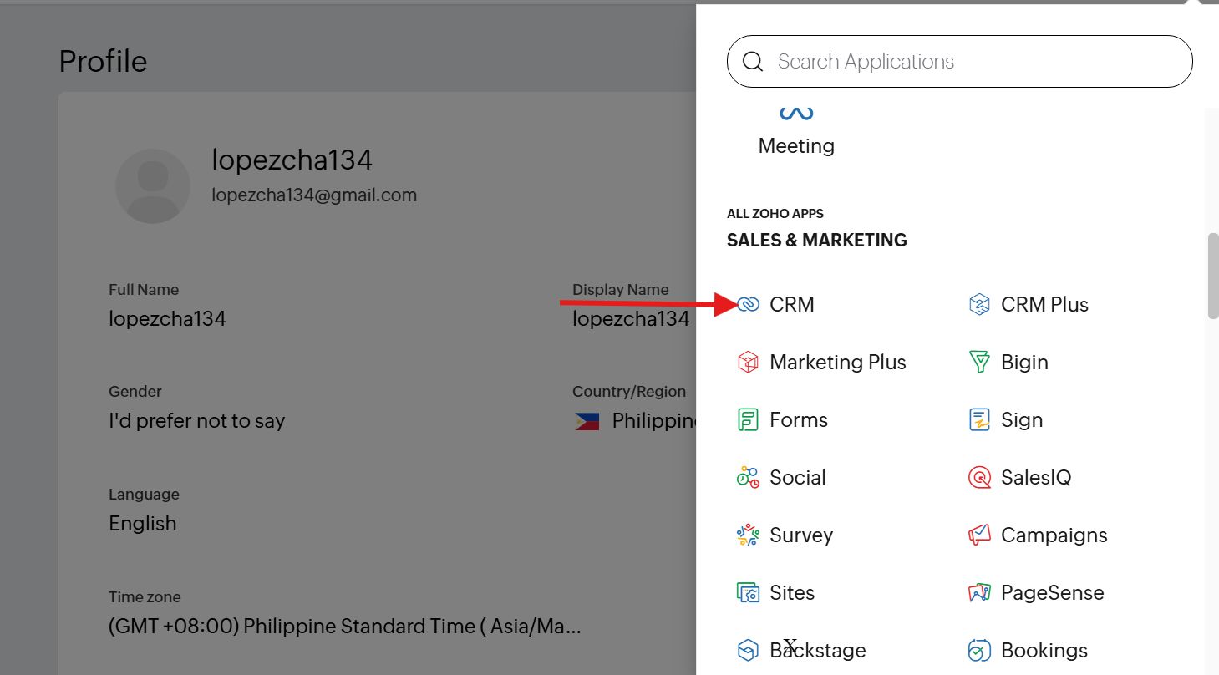The width and height of the screenshot is (1219, 675).
Task: Click the Full Name value lopezcha134
Action: coord(167,318)
